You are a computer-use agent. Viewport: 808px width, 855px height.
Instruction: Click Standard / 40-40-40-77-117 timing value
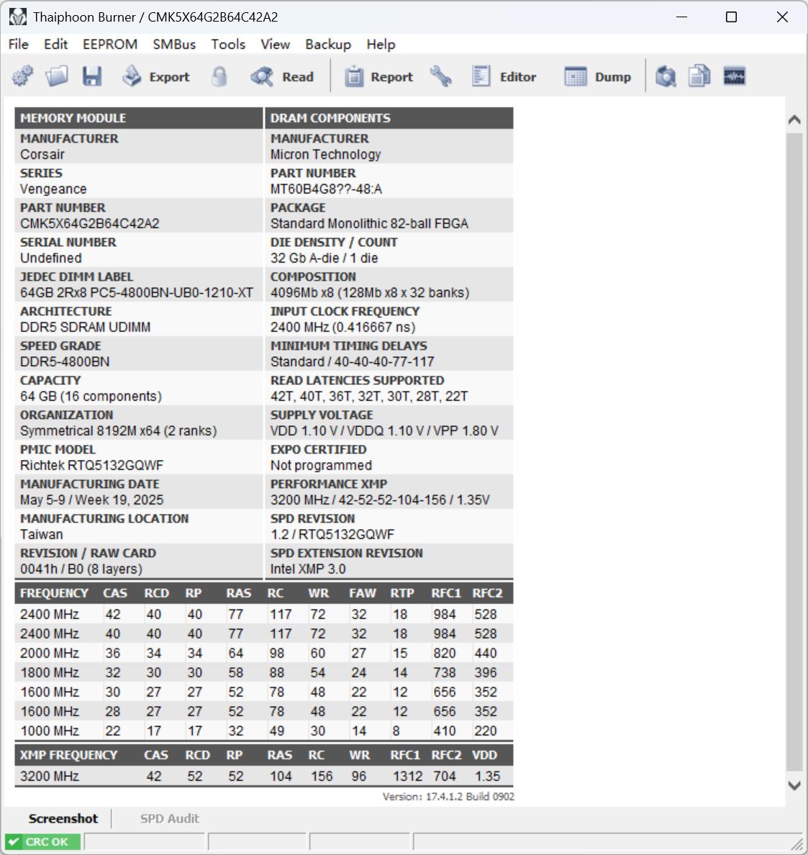click(x=353, y=361)
